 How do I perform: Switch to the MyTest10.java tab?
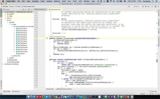pos(41,10)
